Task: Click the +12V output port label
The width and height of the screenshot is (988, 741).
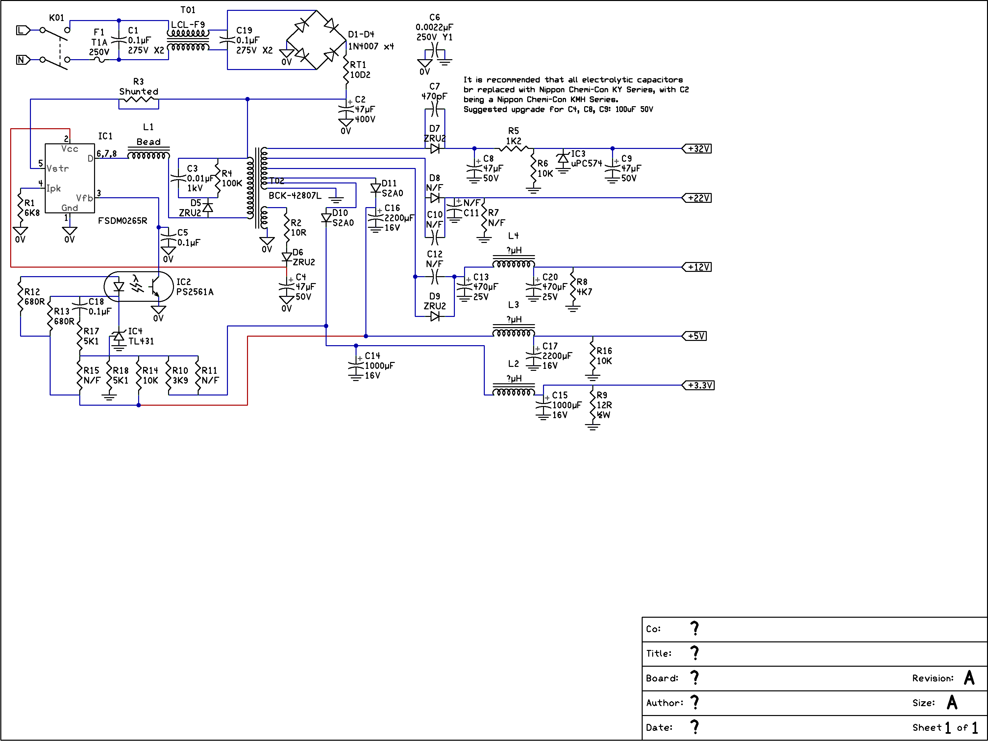Action: coord(697,267)
